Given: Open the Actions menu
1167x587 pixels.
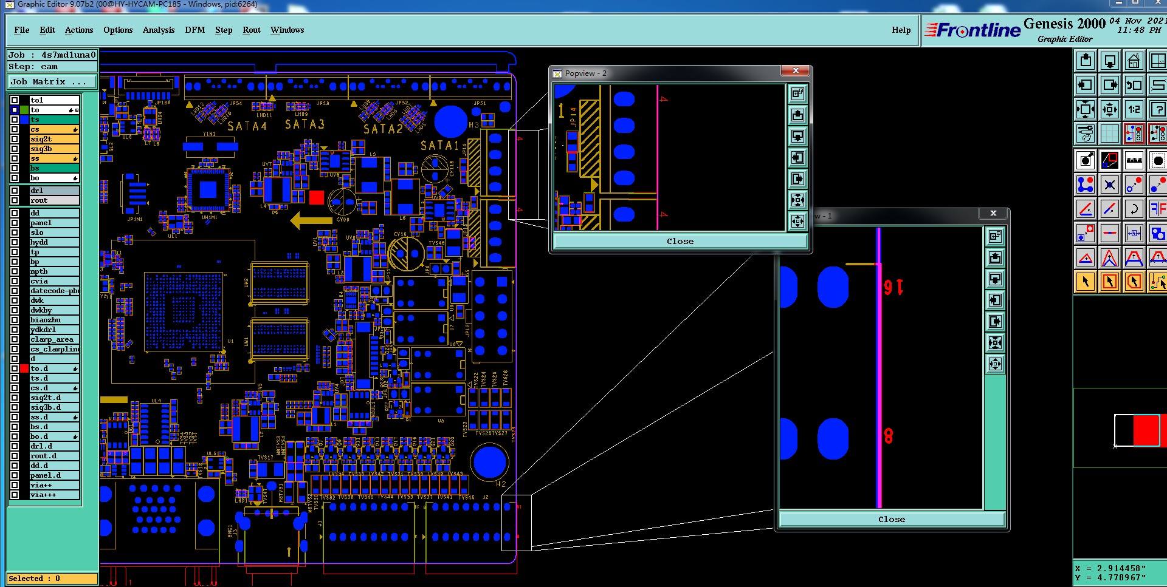Looking at the screenshot, I should click(79, 30).
